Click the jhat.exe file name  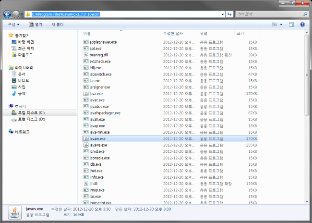point(96,171)
